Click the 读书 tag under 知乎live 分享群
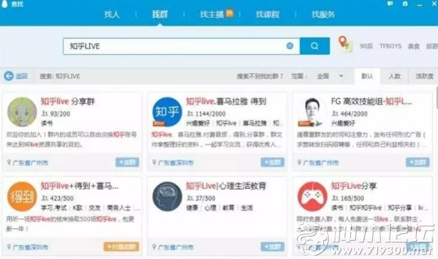This screenshot has width=438, height=259. pos(47,123)
